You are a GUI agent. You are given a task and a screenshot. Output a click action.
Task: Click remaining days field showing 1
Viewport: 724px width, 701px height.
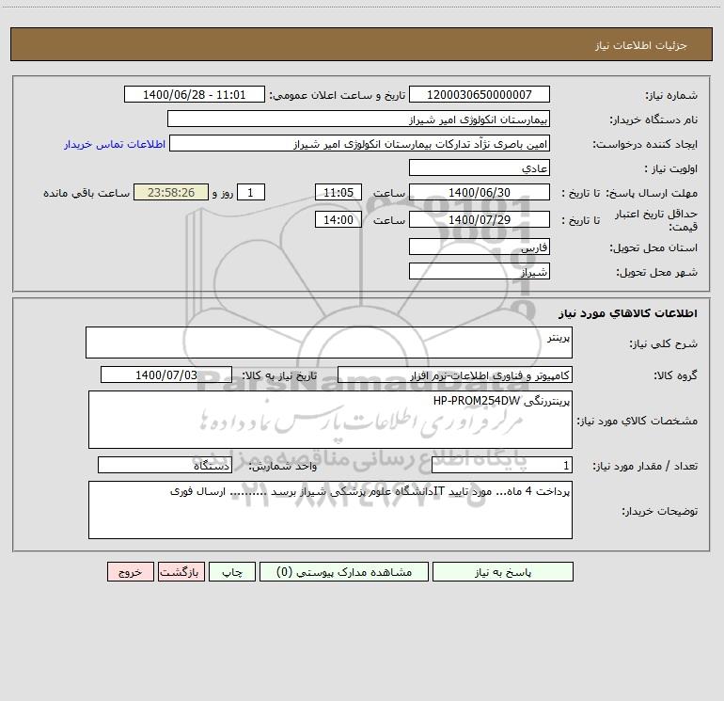coord(251,192)
